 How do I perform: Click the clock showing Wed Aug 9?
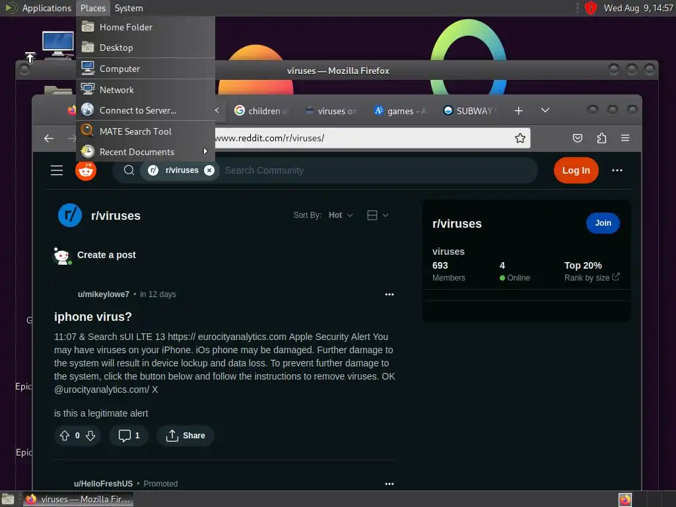point(638,8)
